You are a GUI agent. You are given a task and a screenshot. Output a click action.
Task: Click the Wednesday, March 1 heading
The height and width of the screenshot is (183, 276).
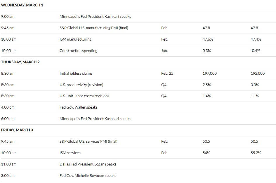tap(22, 5)
